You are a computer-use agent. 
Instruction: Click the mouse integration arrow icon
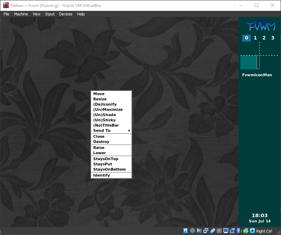pos(252,231)
